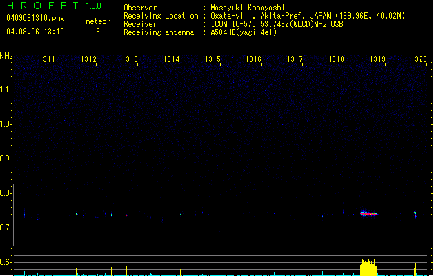Click the ICOM IC-575 receiver text
Screen dimensions: 434x276
point(277,24)
